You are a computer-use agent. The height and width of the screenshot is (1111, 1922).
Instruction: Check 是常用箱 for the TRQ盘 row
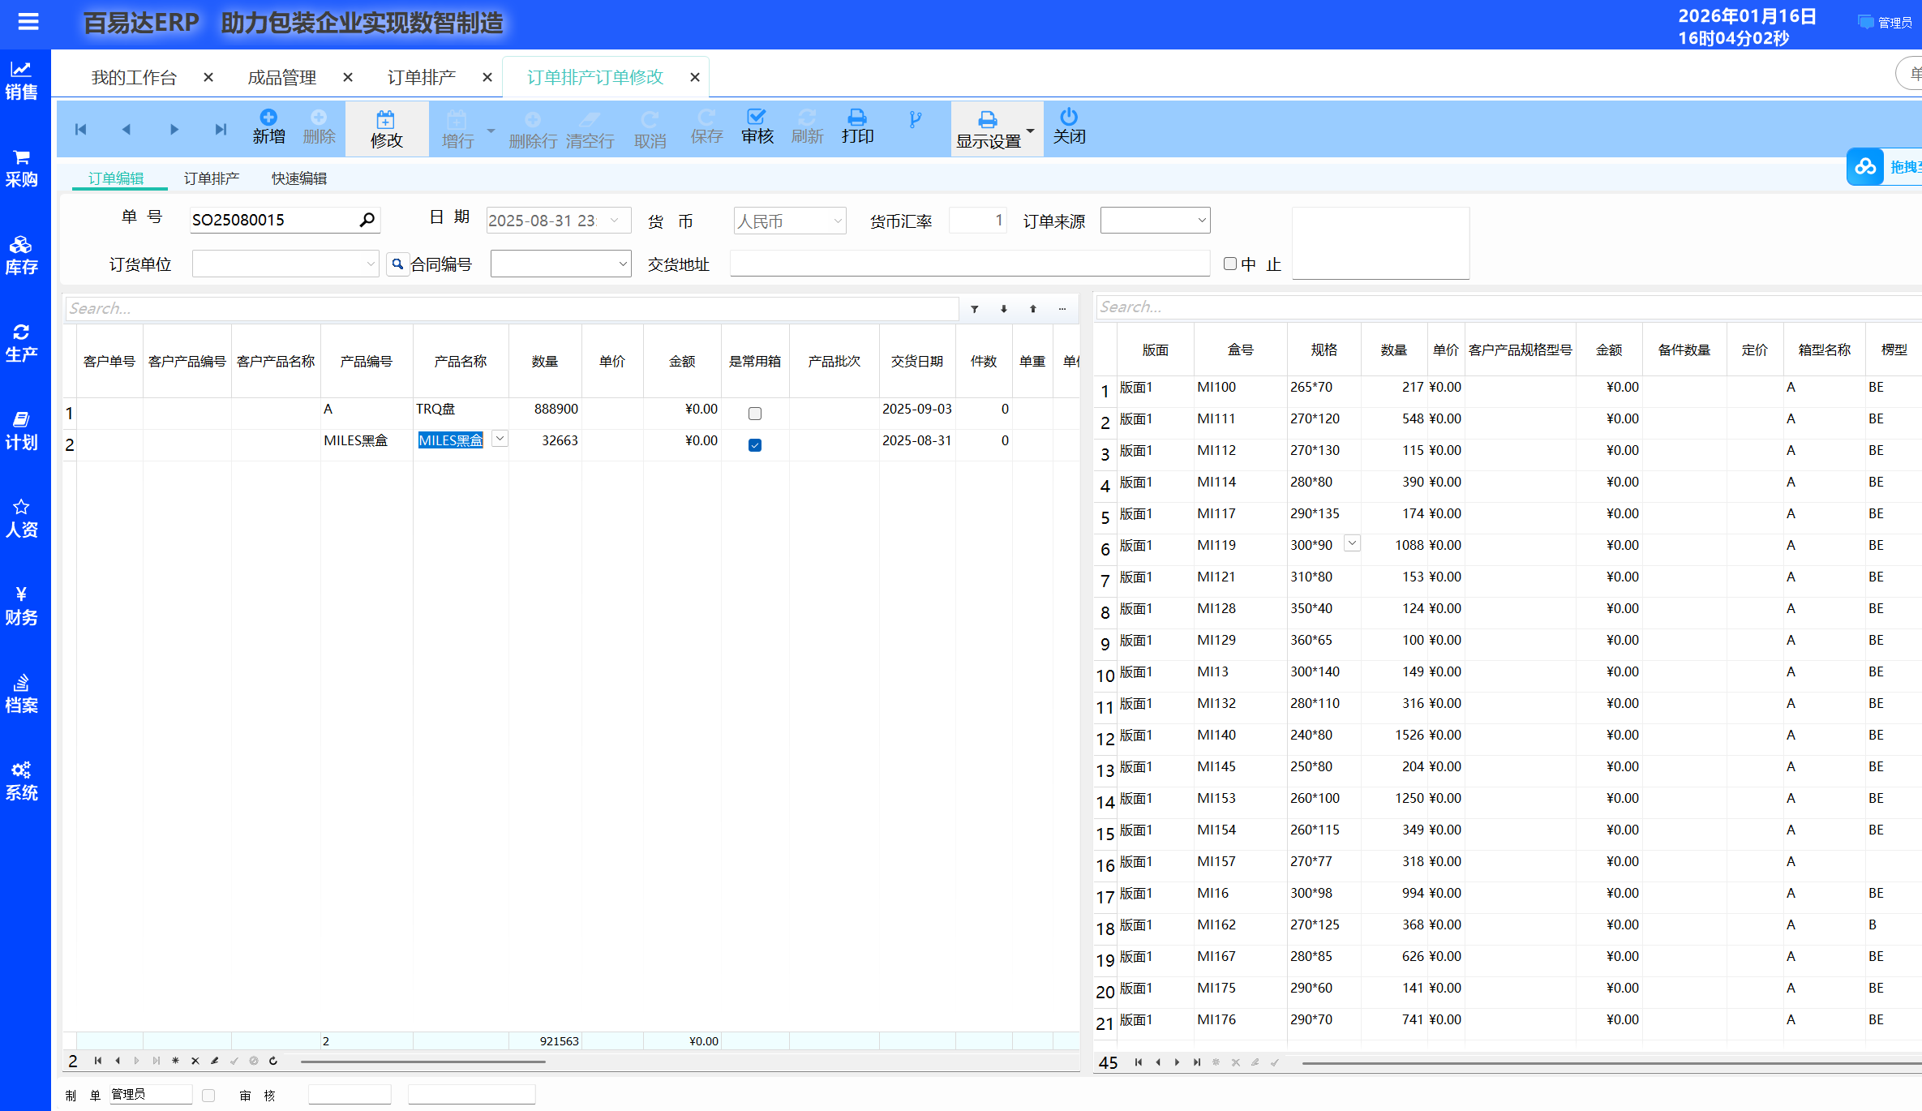click(755, 414)
